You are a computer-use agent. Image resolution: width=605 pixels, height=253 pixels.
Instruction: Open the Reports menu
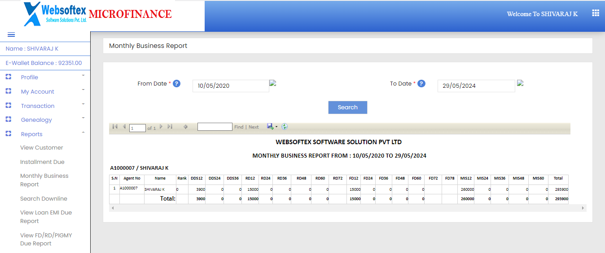[32, 134]
